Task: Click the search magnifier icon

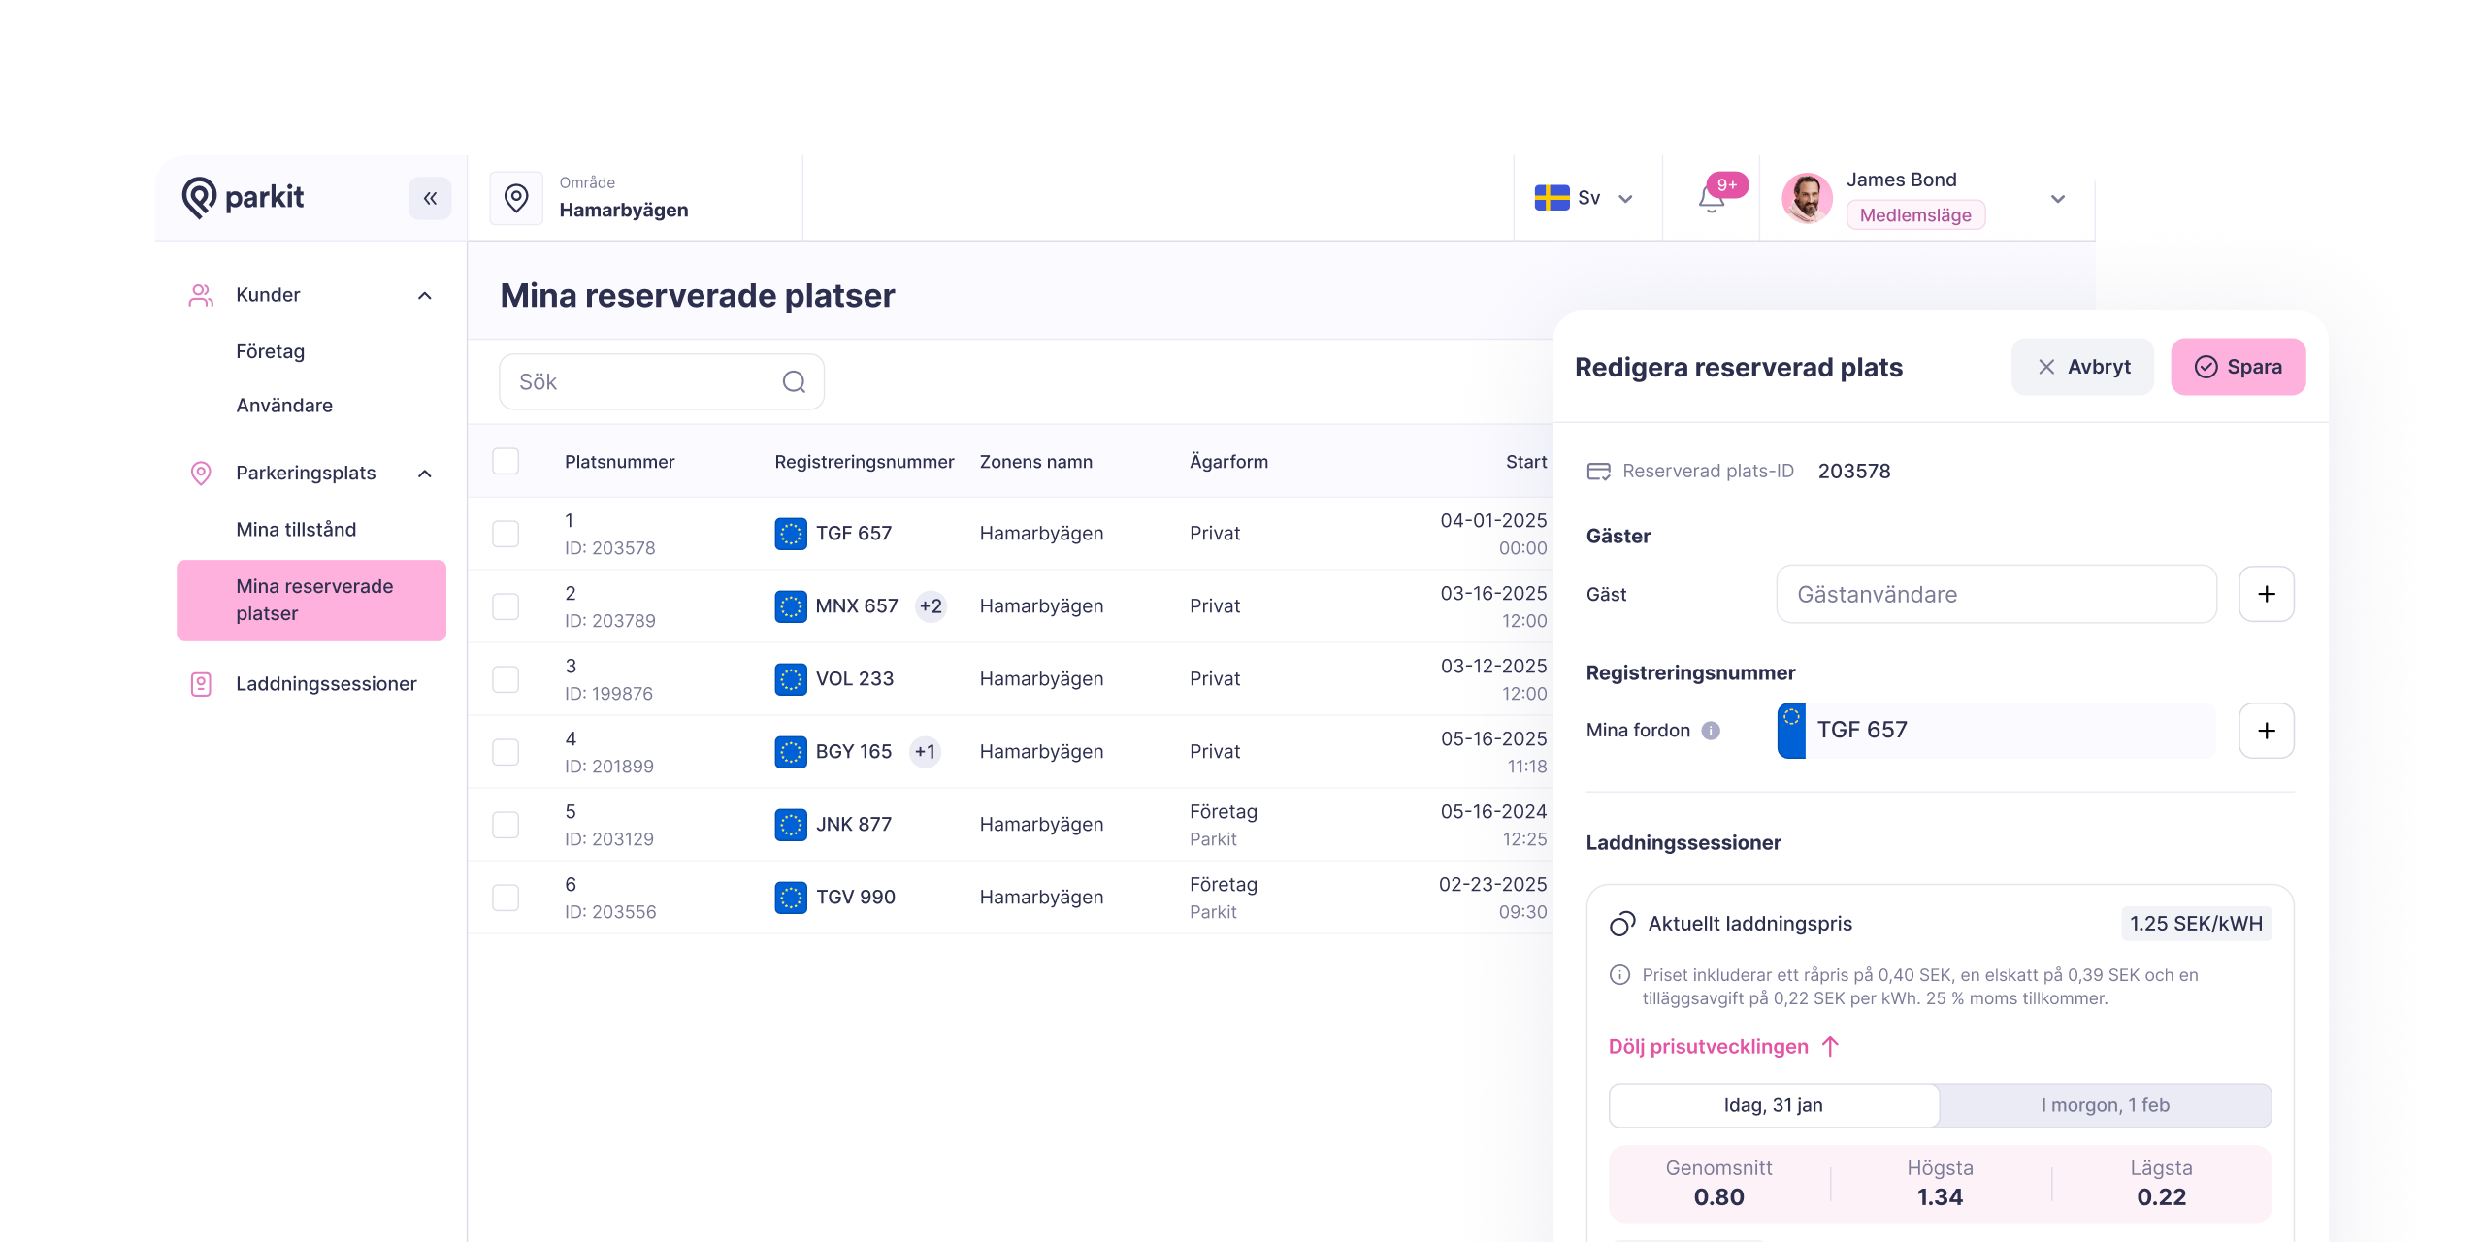Action: coord(794,382)
